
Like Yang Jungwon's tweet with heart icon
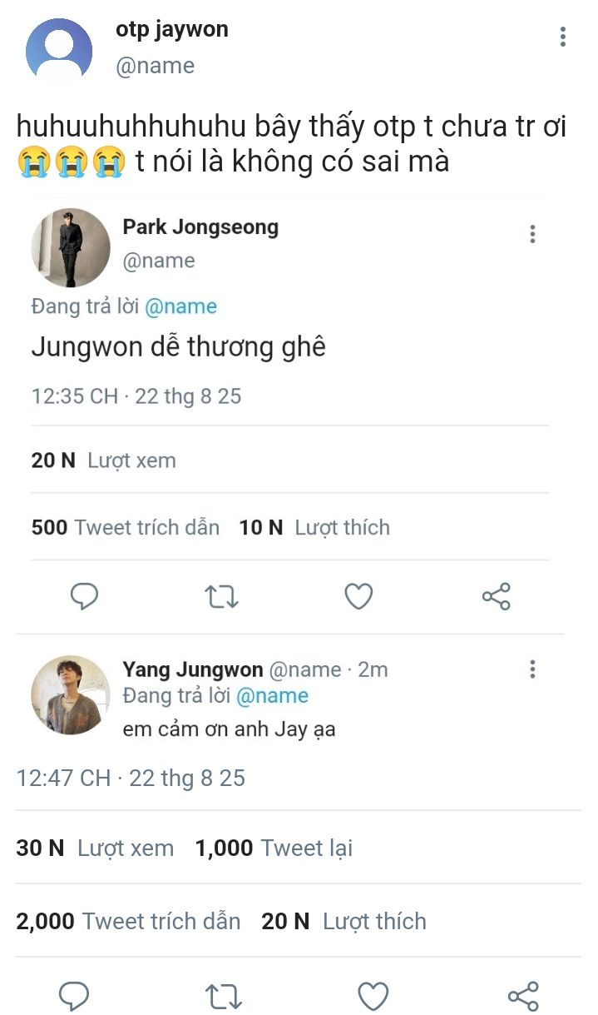[x=373, y=996]
